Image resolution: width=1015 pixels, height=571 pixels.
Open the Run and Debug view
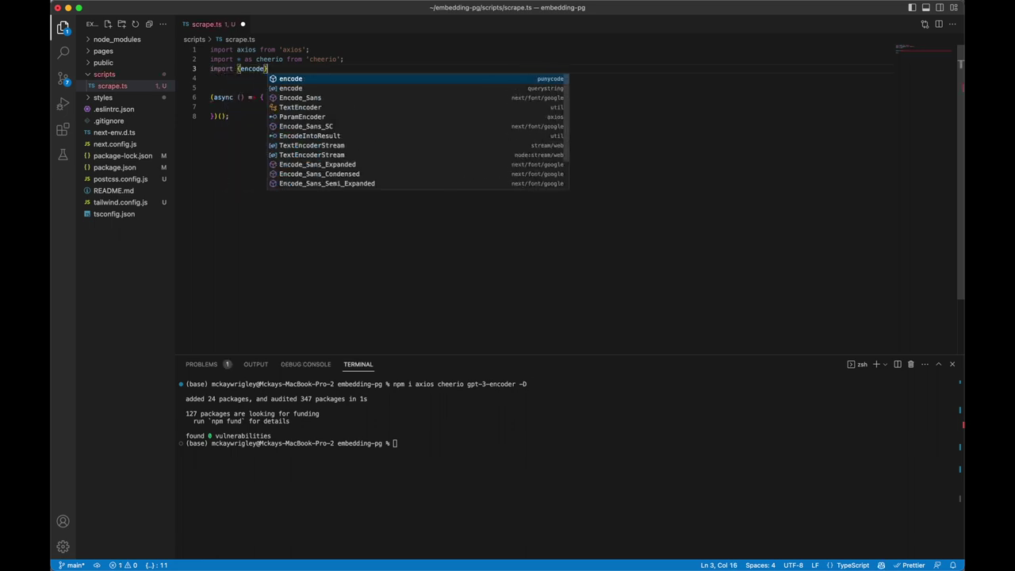coord(63,104)
